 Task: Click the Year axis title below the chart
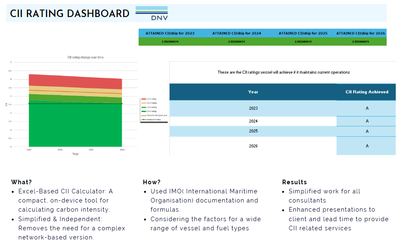pos(75,154)
